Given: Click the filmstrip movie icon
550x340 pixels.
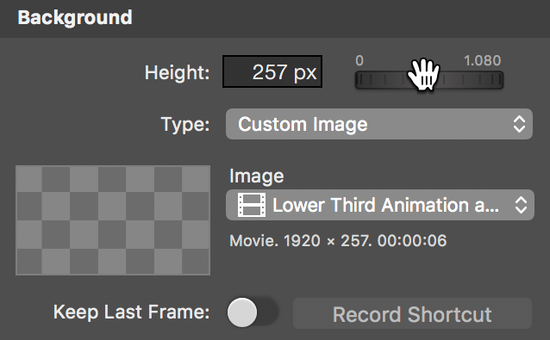Looking at the screenshot, I should pyautogui.click(x=252, y=205).
